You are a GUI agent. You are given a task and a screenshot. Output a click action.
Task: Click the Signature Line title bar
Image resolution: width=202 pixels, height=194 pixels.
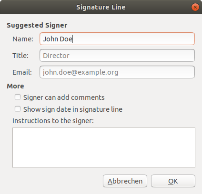tap(101, 7)
